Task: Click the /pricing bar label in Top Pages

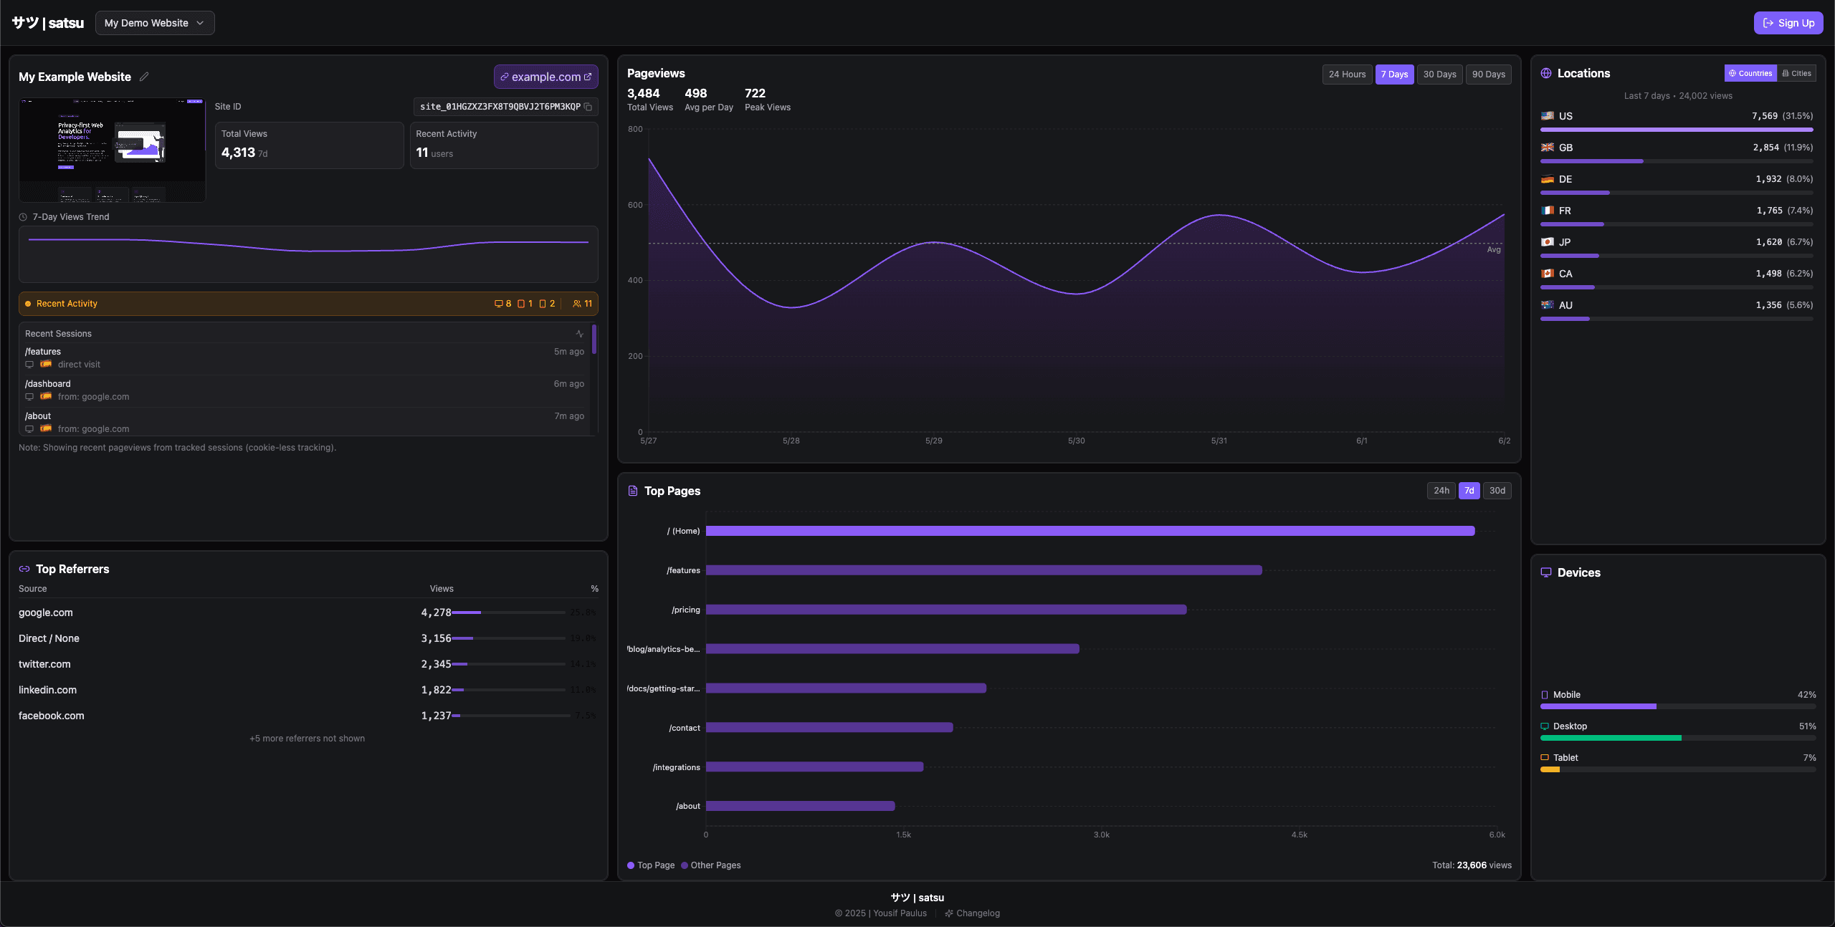Action: [686, 610]
